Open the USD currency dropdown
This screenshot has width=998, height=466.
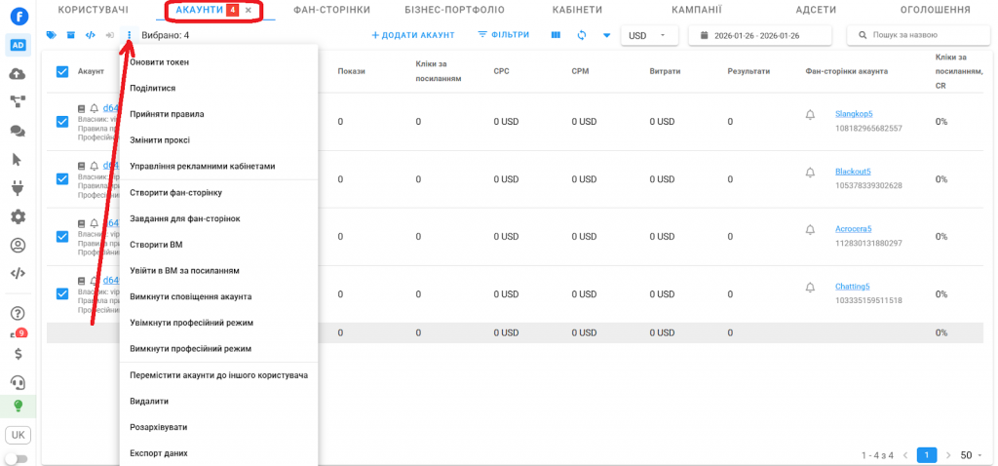(650, 35)
